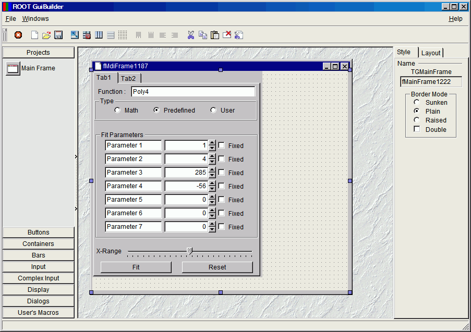Open a file using the folder icon
This screenshot has width=471, height=332.
click(46, 35)
